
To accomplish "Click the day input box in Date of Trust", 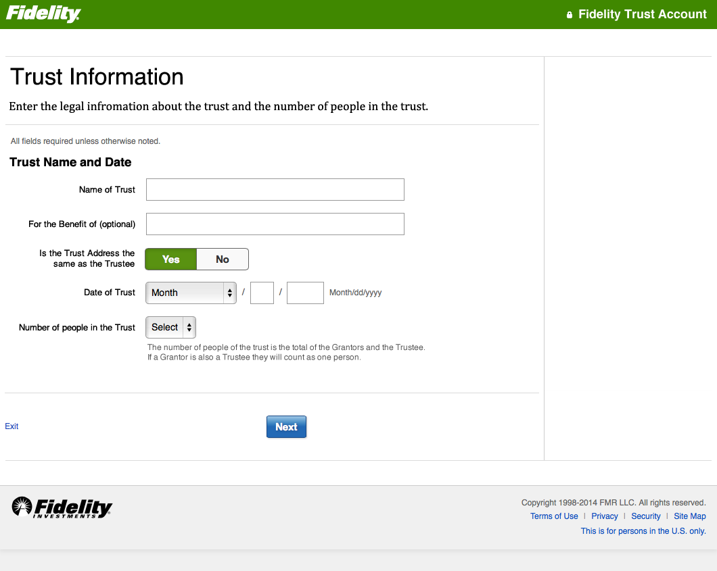I will (x=262, y=293).
